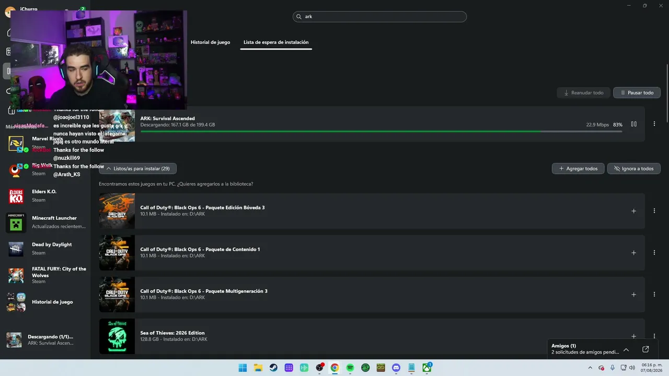Open Historial de juego in the sidebar
The height and width of the screenshot is (376, 669).
pos(46,302)
